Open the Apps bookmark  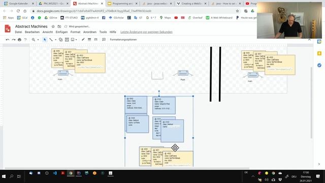point(8,18)
